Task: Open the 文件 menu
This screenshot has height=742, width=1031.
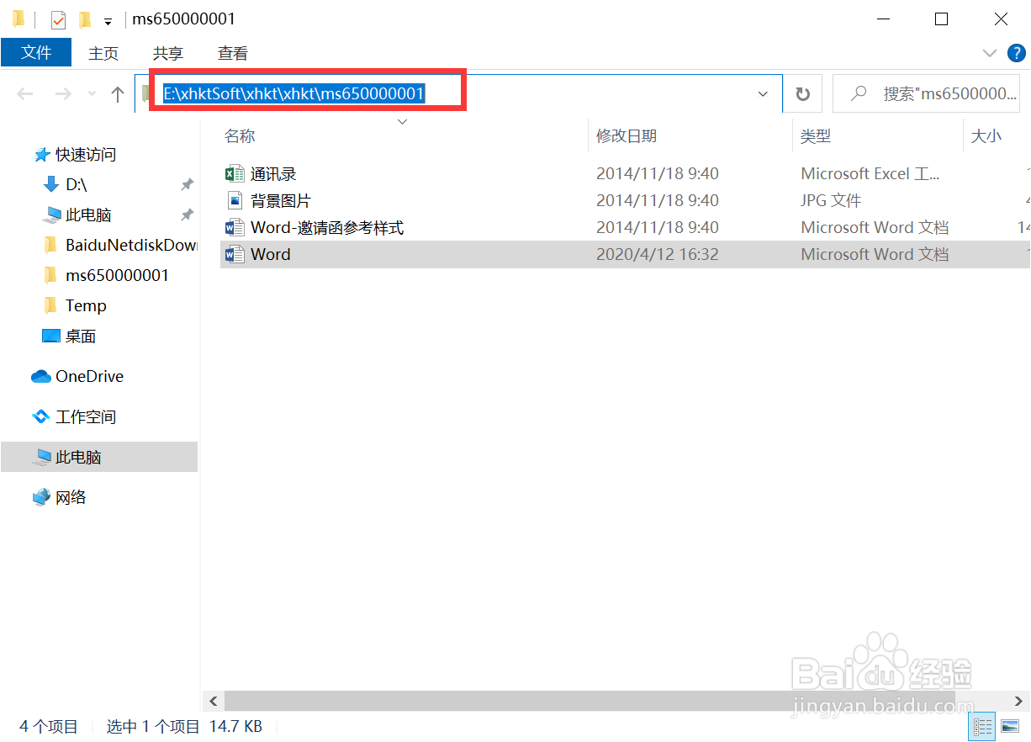Action: (36, 53)
